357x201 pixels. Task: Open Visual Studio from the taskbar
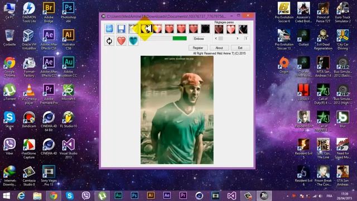(231, 196)
